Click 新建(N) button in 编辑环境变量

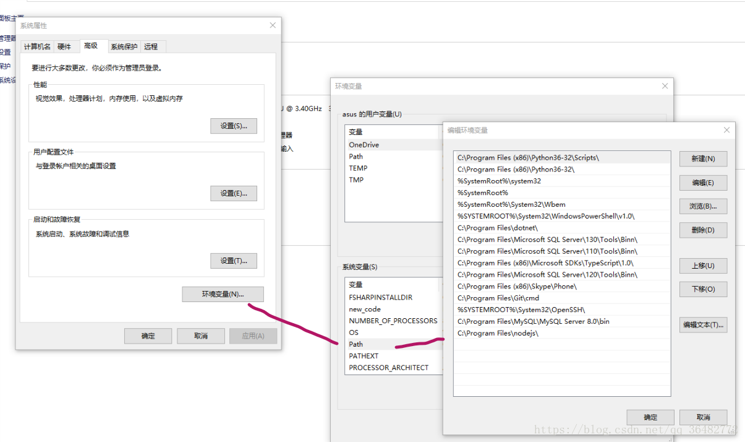(x=703, y=158)
